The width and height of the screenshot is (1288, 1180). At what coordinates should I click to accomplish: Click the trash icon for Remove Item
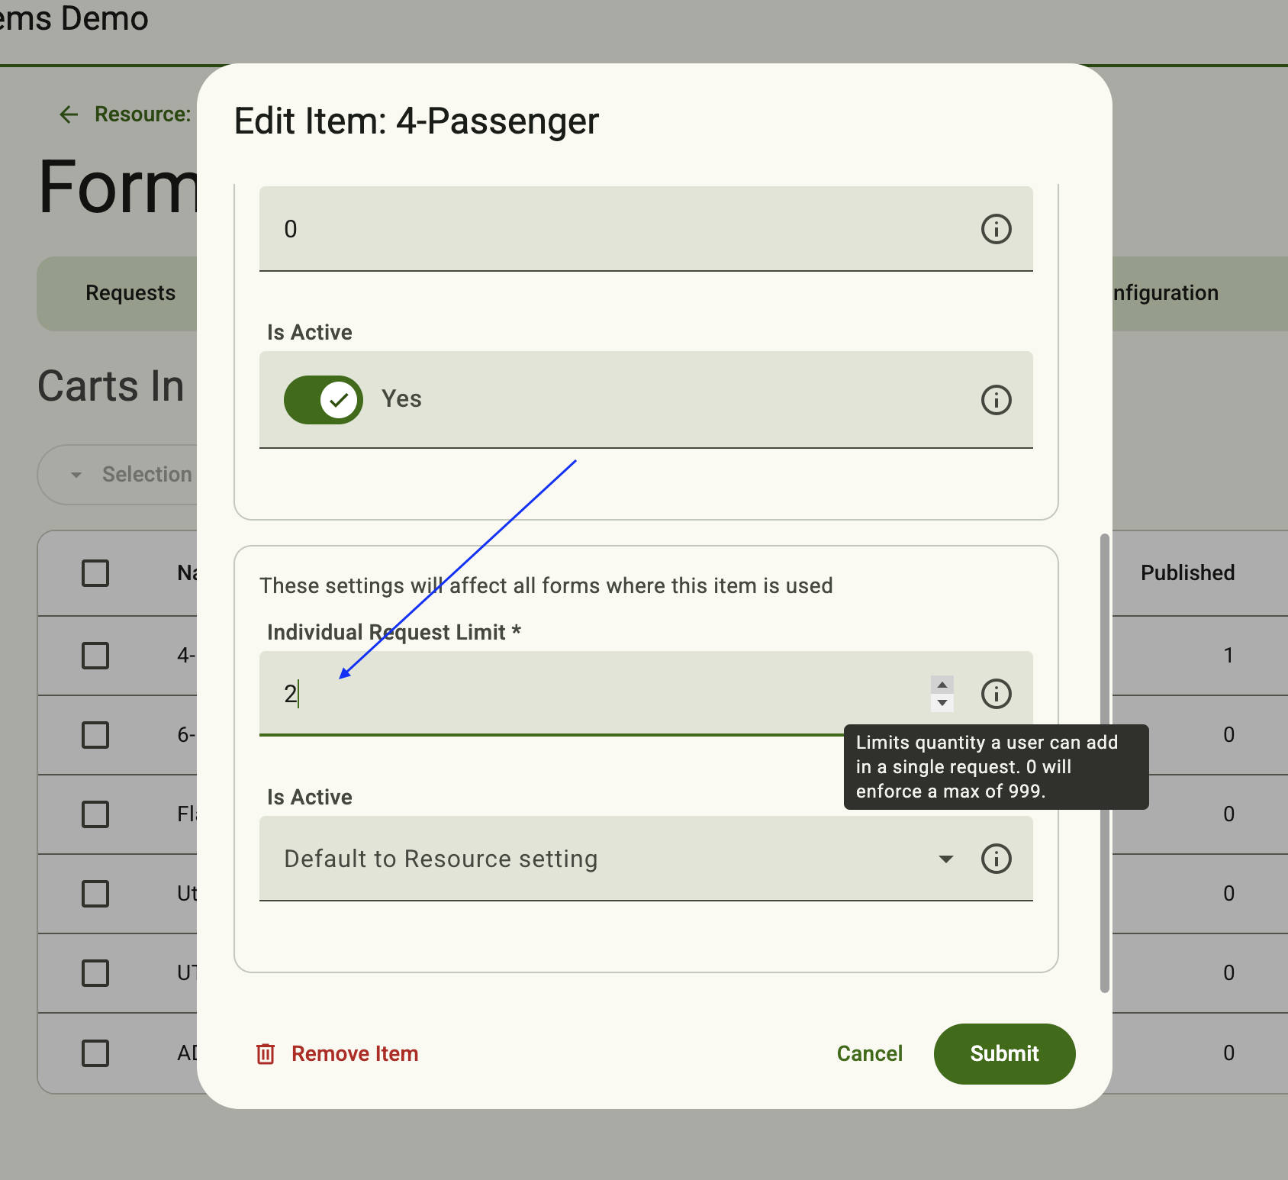coord(266,1054)
